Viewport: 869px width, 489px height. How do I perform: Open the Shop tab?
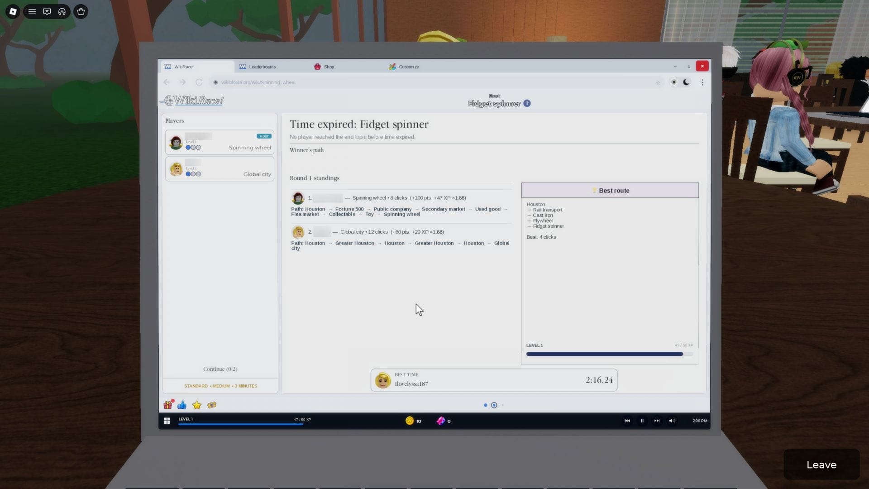(x=324, y=67)
